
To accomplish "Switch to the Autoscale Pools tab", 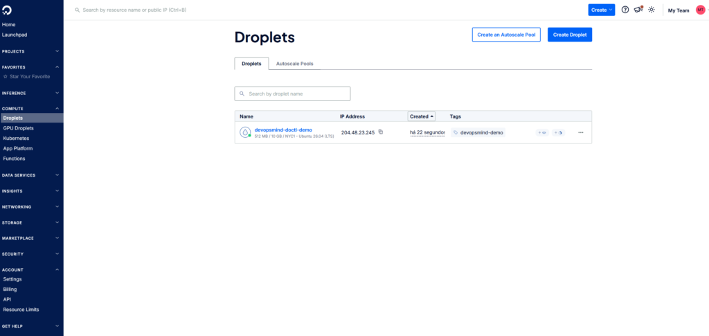I will (294, 64).
